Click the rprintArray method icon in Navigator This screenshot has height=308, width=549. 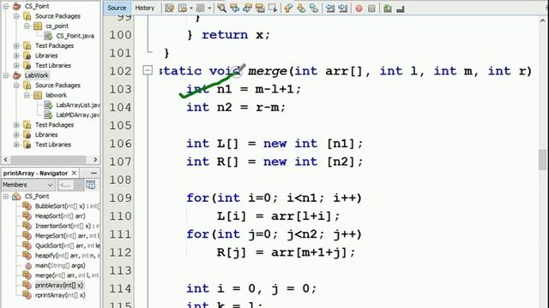(x=27, y=295)
